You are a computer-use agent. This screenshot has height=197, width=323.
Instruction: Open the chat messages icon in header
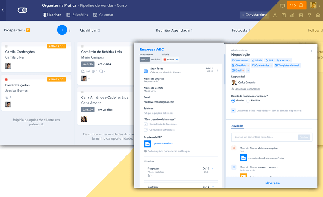coord(282,6)
